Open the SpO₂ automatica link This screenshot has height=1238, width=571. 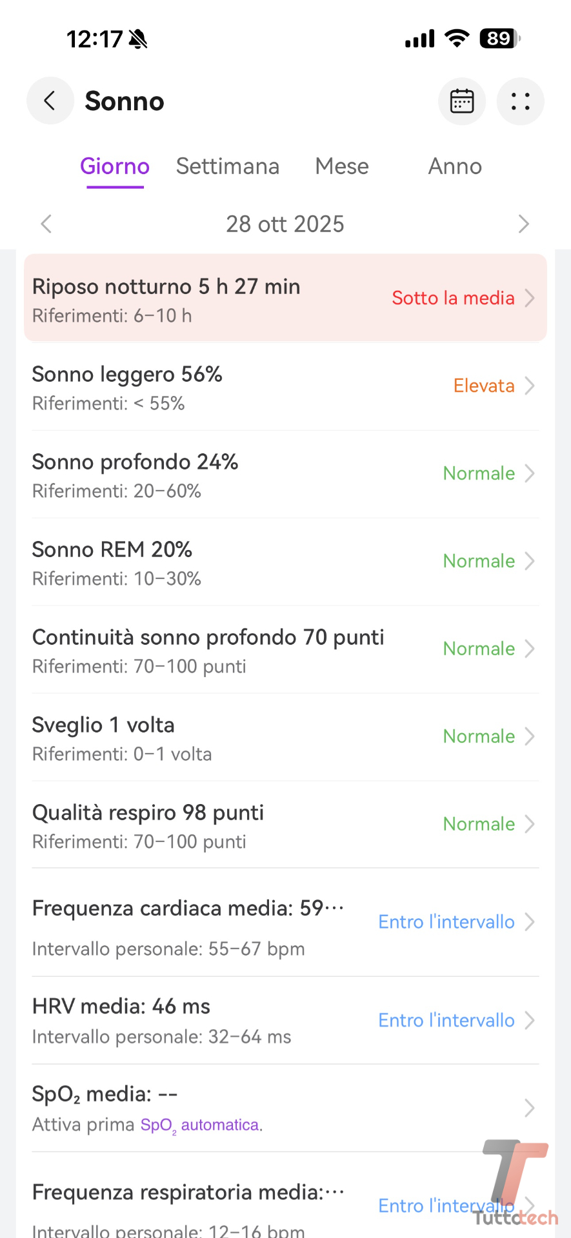tap(200, 1125)
